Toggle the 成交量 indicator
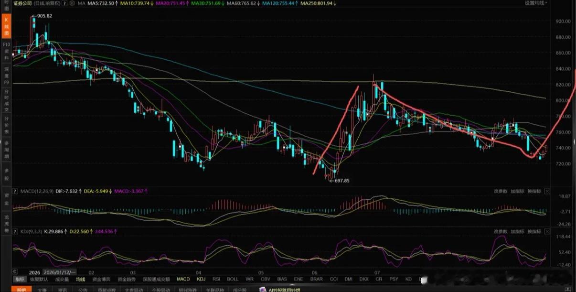Viewport: 576px width, 292px height. [62, 279]
